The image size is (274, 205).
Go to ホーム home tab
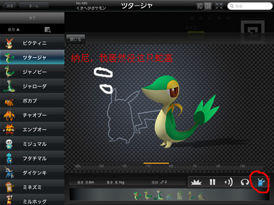click(34, 6)
